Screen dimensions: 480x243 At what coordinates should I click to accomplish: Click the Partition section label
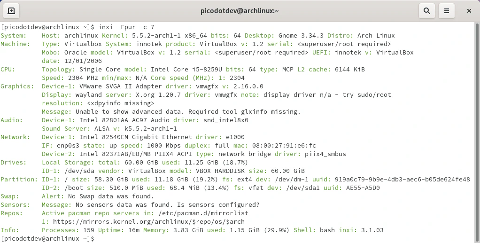pyautogui.click(x=19, y=180)
